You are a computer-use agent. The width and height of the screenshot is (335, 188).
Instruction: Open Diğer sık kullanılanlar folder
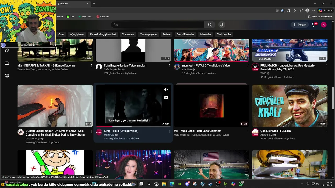point(320,17)
